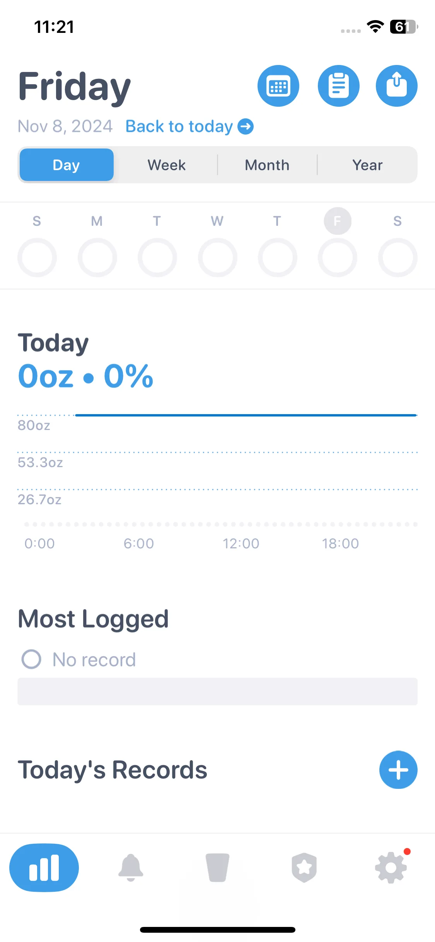The image size is (435, 942).
Task: Add a new record with plus button
Action: point(398,770)
